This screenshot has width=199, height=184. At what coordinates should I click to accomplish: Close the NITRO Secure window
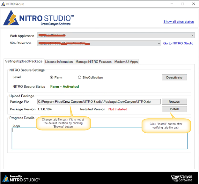(193, 4)
